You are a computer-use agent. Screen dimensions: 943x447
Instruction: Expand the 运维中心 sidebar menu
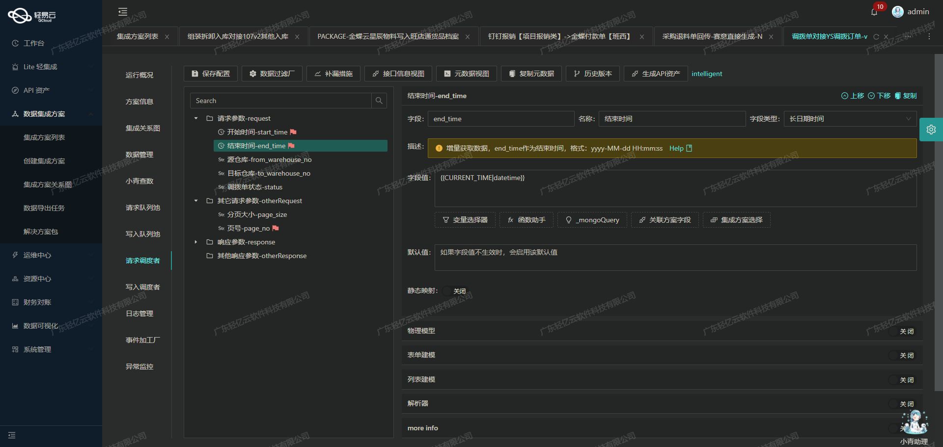[x=51, y=255]
